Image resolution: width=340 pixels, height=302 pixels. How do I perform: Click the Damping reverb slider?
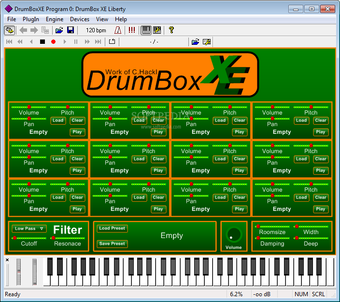tap(272, 238)
